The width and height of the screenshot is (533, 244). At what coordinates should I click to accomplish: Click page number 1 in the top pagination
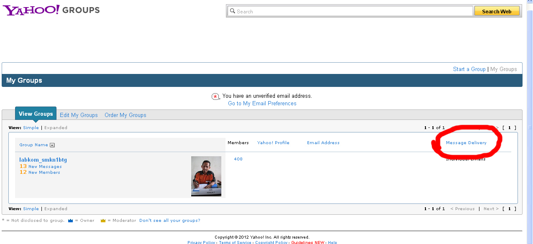510,128
